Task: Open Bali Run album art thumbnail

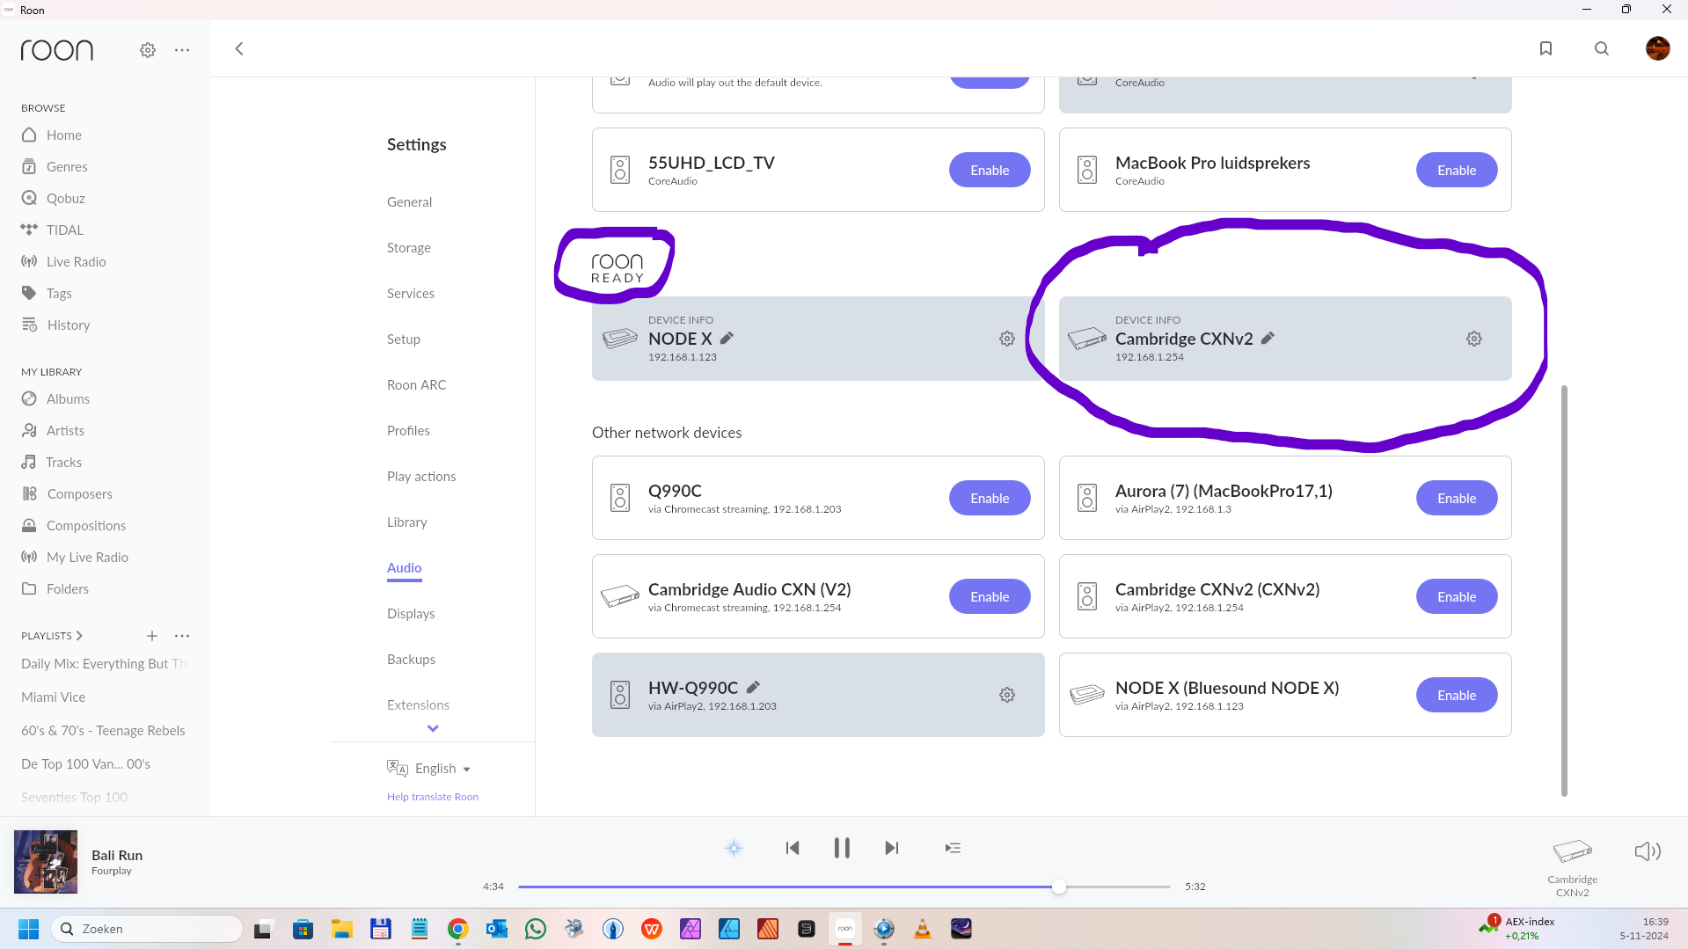Action: pyautogui.click(x=46, y=862)
